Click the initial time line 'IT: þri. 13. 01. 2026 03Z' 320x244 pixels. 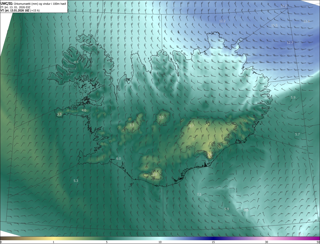coord(15,7)
